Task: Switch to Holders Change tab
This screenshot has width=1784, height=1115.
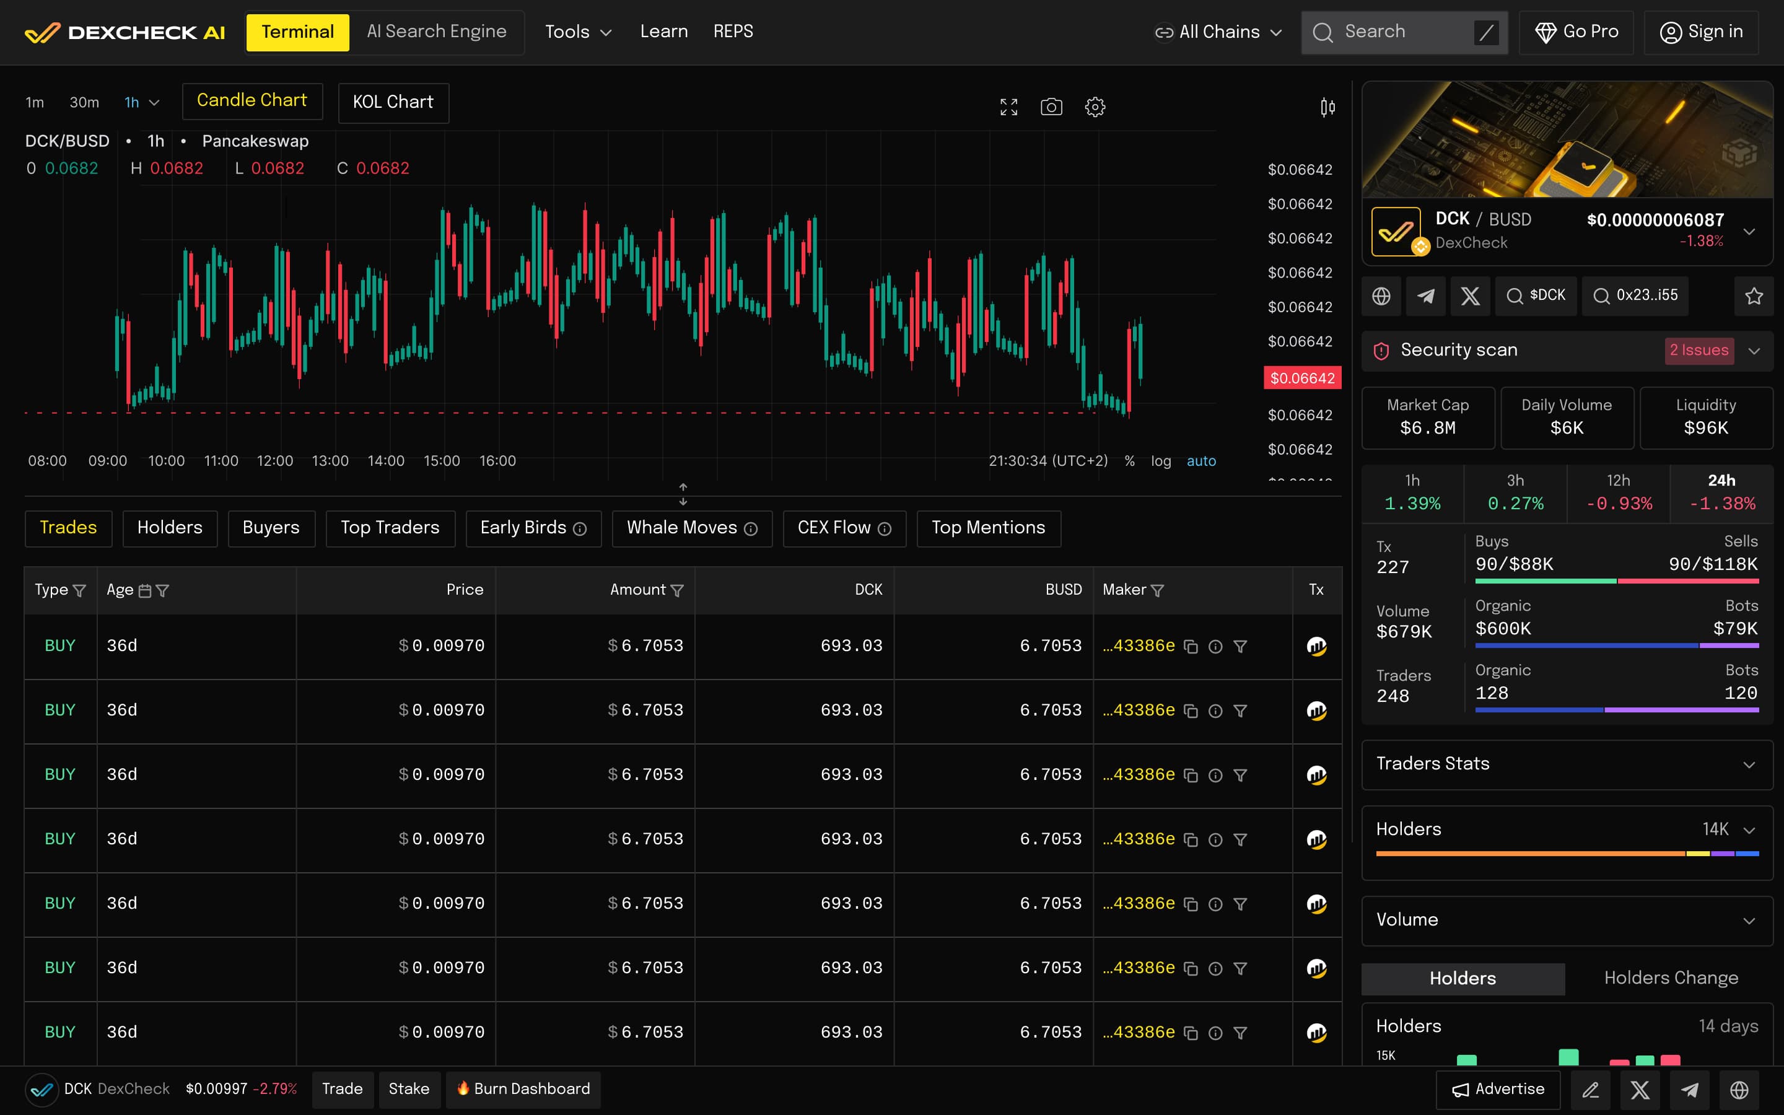Action: tap(1671, 978)
